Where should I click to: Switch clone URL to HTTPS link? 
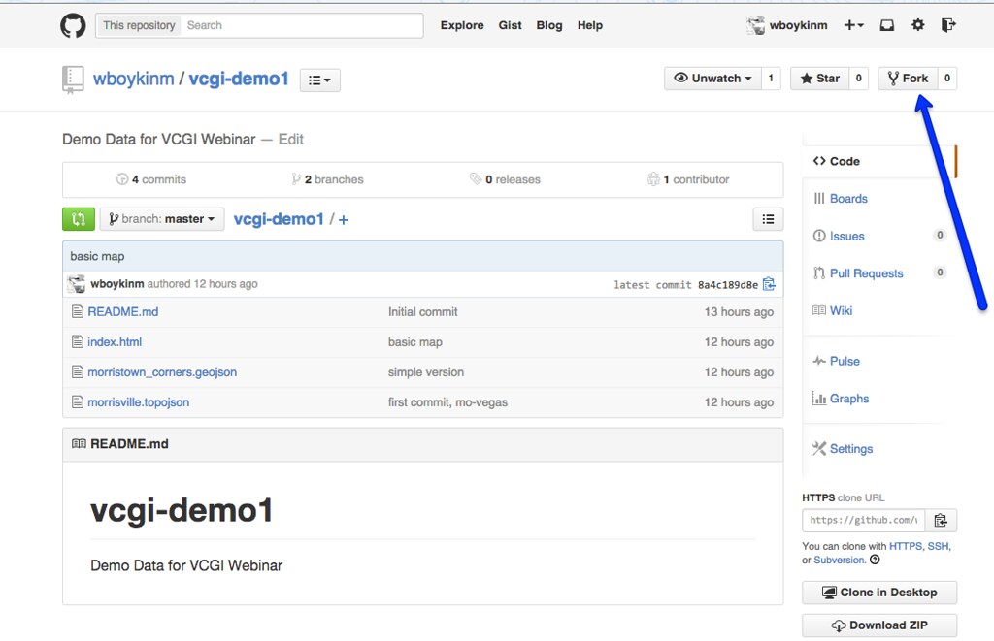[906, 546]
